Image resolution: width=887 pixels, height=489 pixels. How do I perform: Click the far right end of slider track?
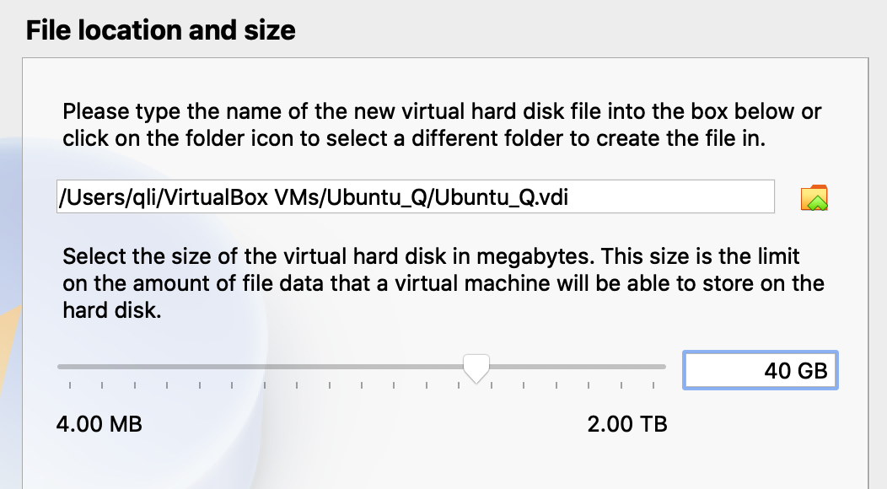tap(664, 367)
